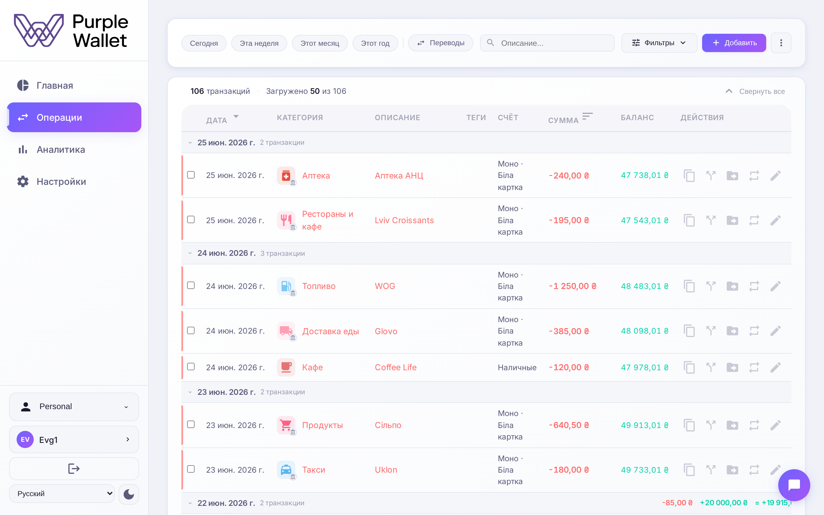Open the Фильтры dropdown
This screenshot has width=824, height=515.
[659, 43]
